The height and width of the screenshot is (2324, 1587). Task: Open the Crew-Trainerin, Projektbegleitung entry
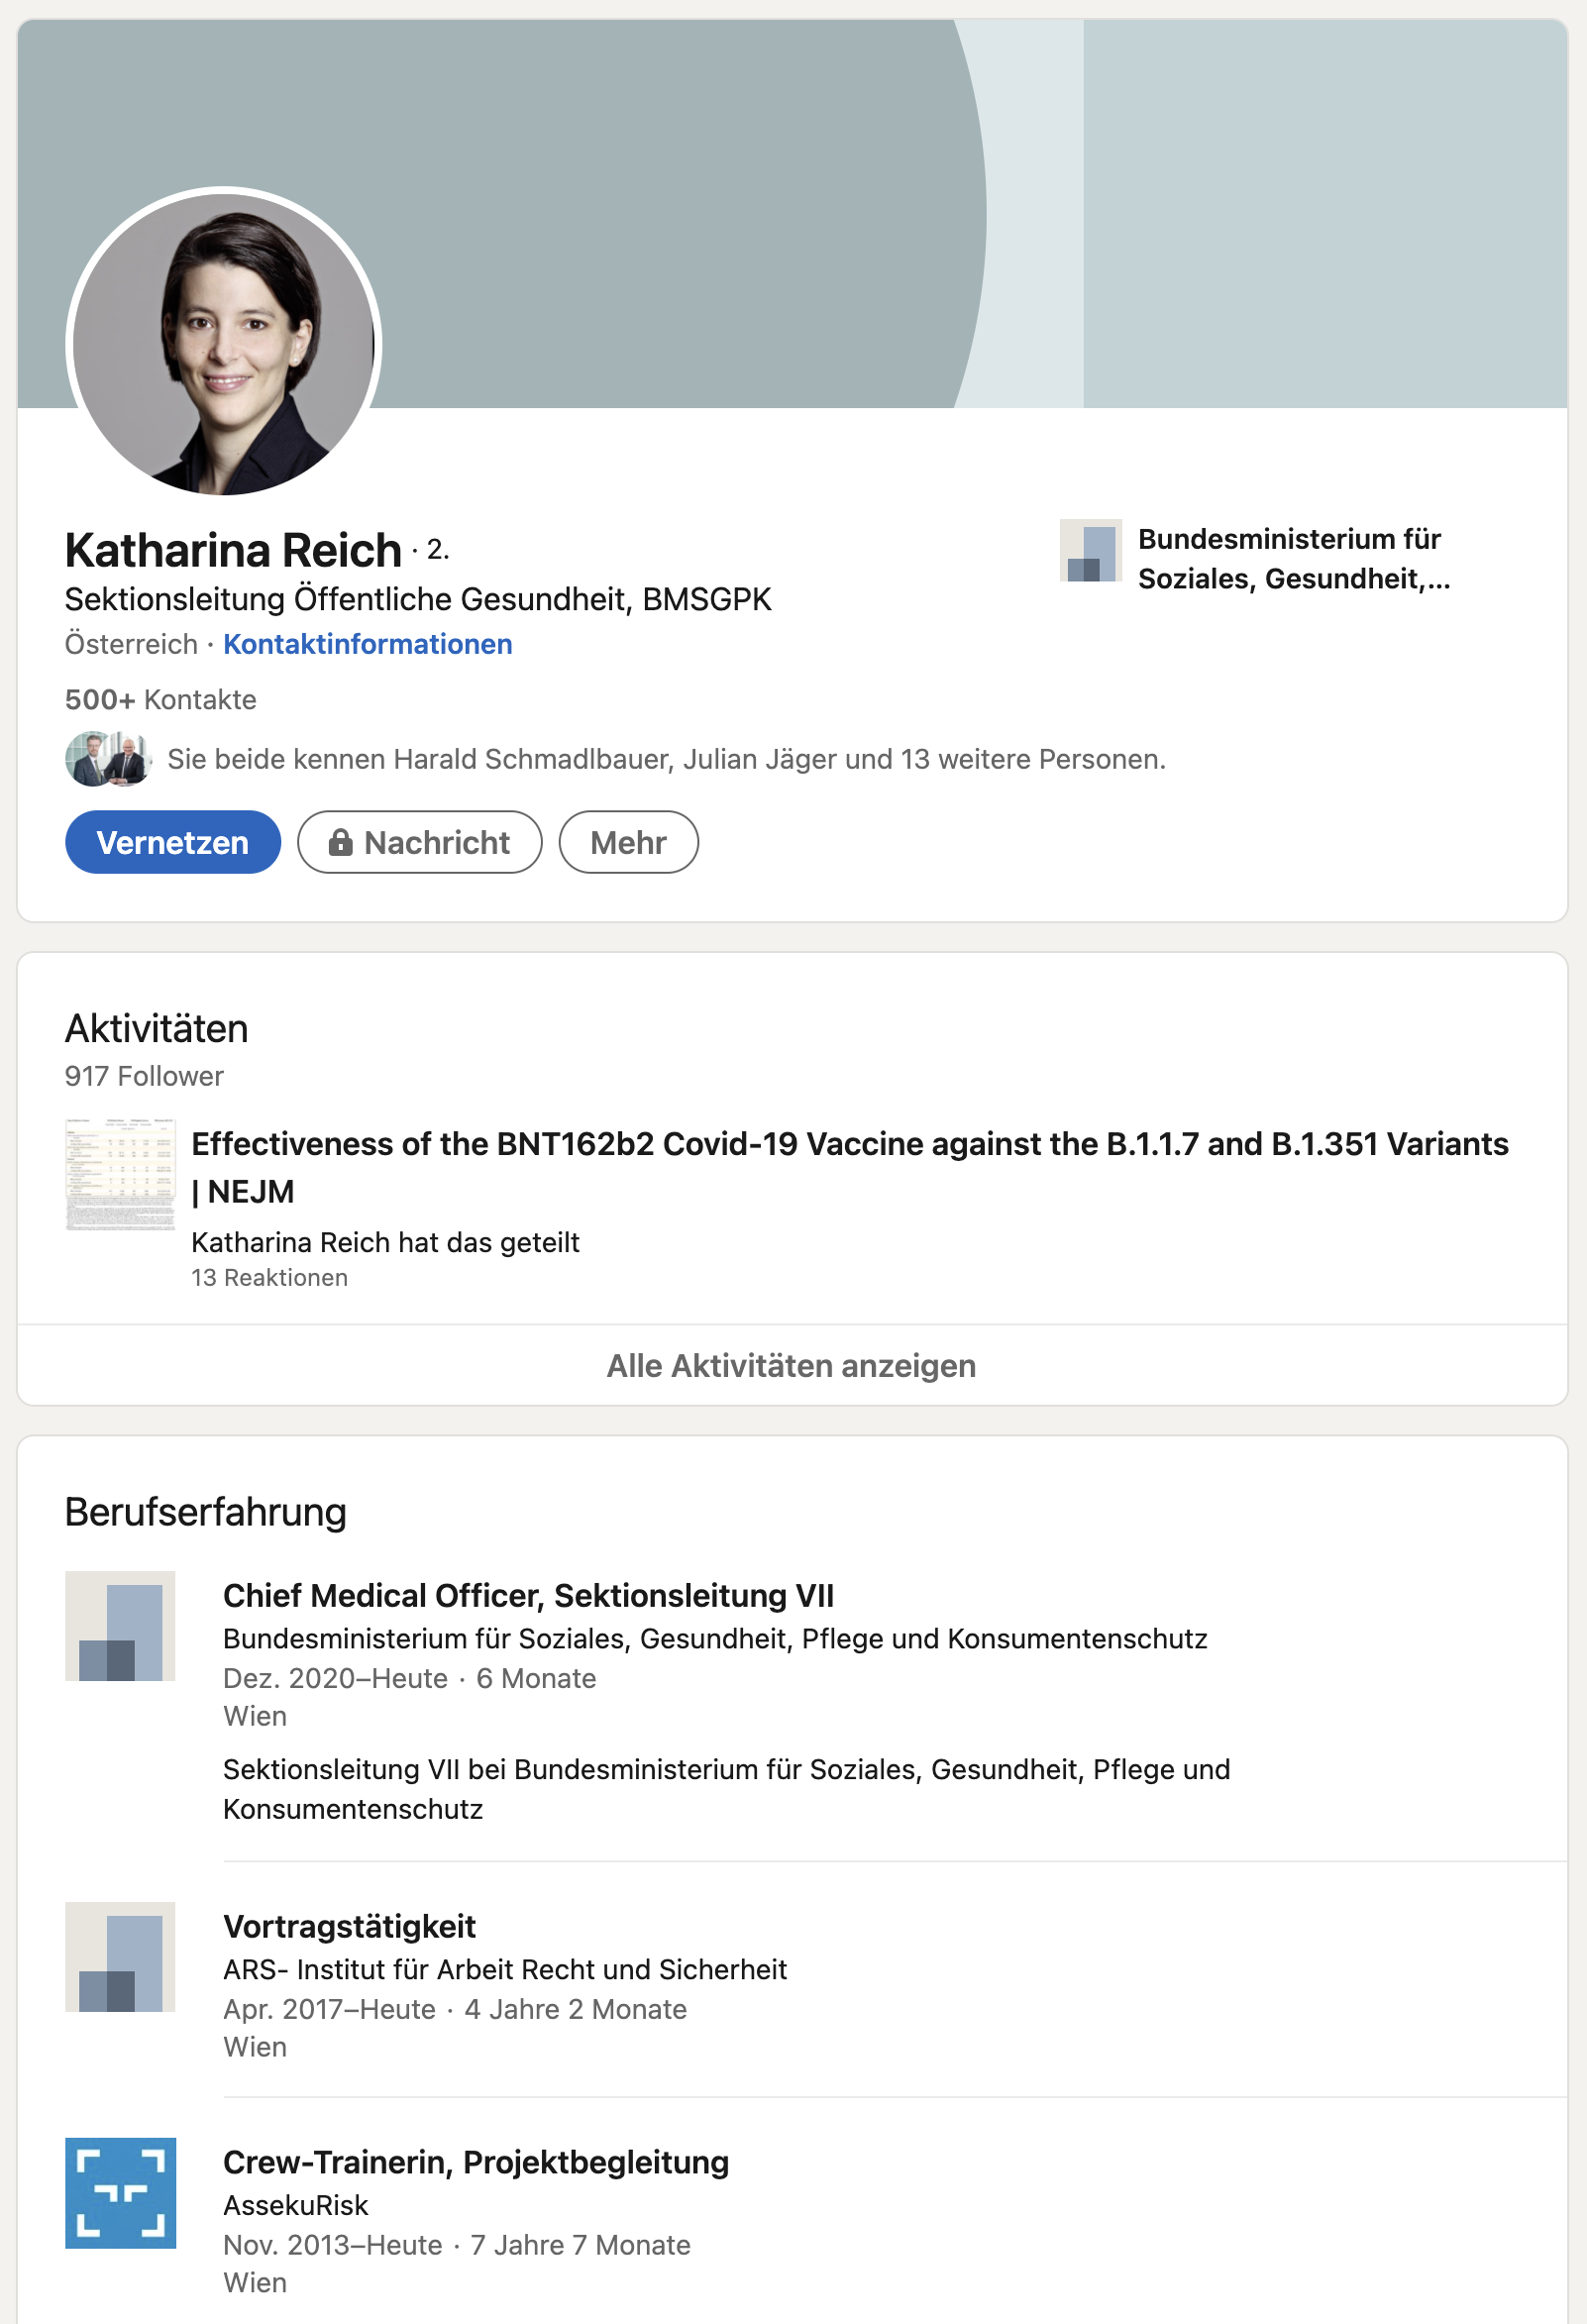pos(476,2162)
